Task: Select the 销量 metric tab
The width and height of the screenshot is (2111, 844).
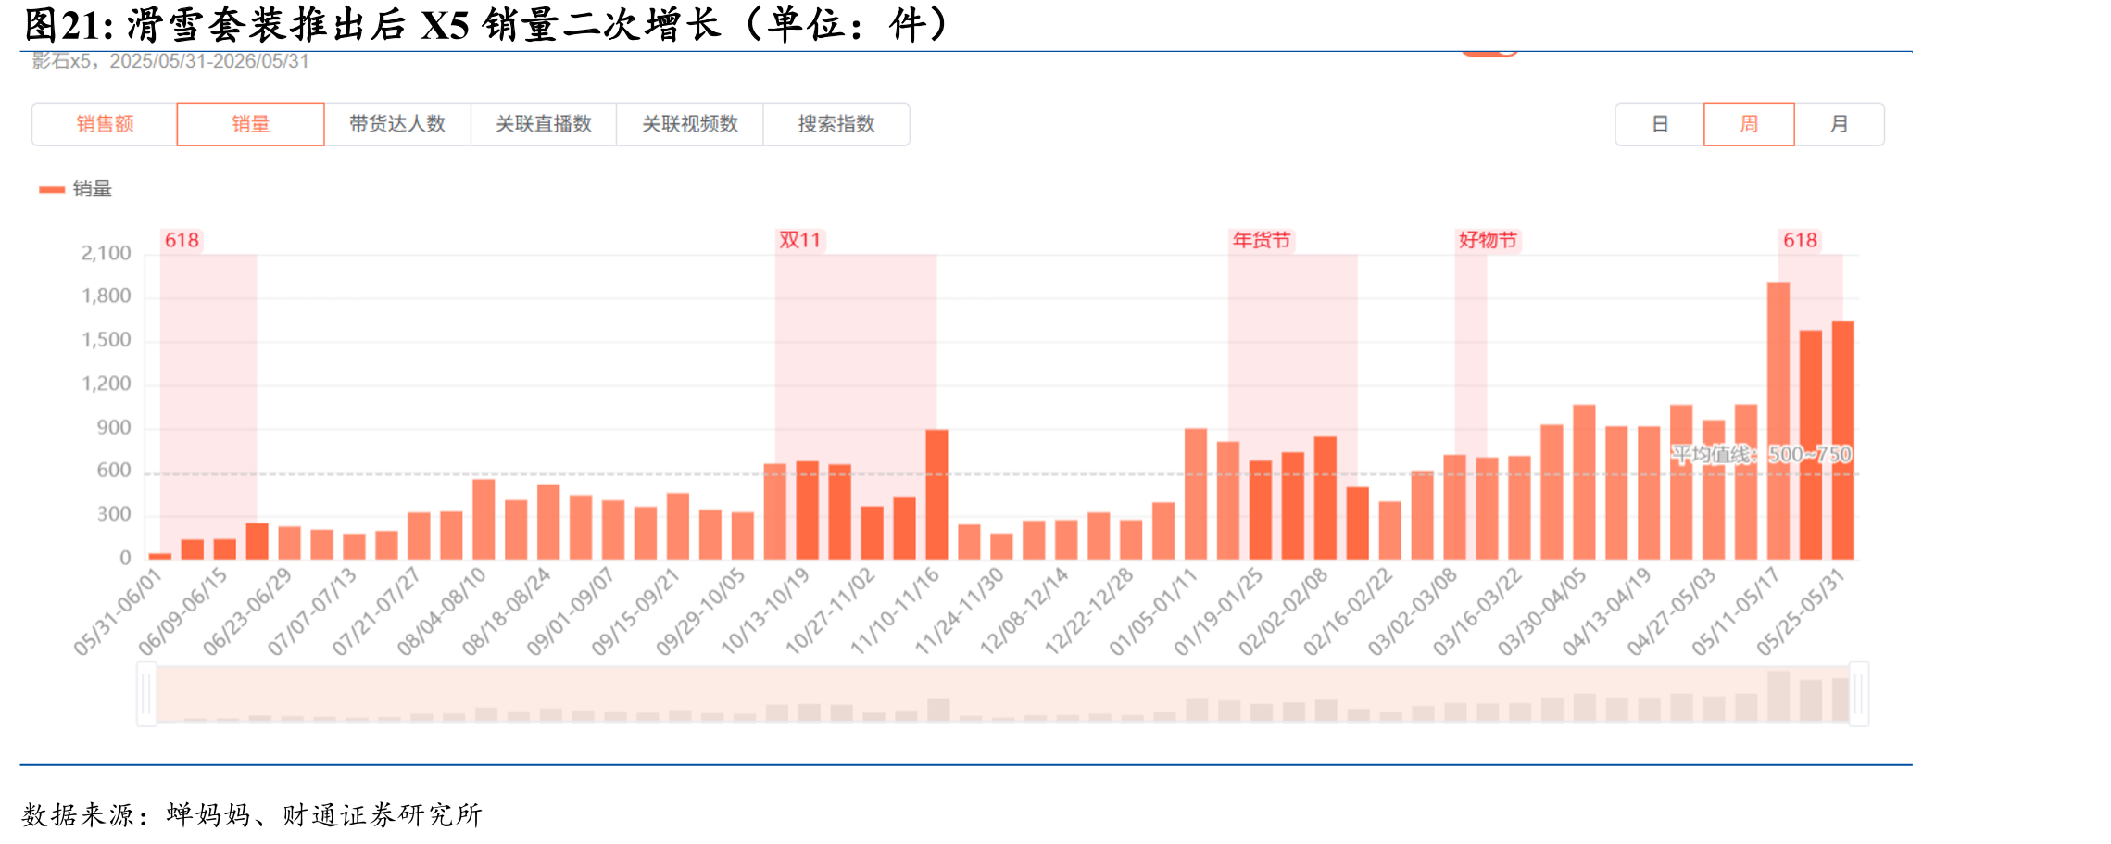Action: tap(250, 124)
